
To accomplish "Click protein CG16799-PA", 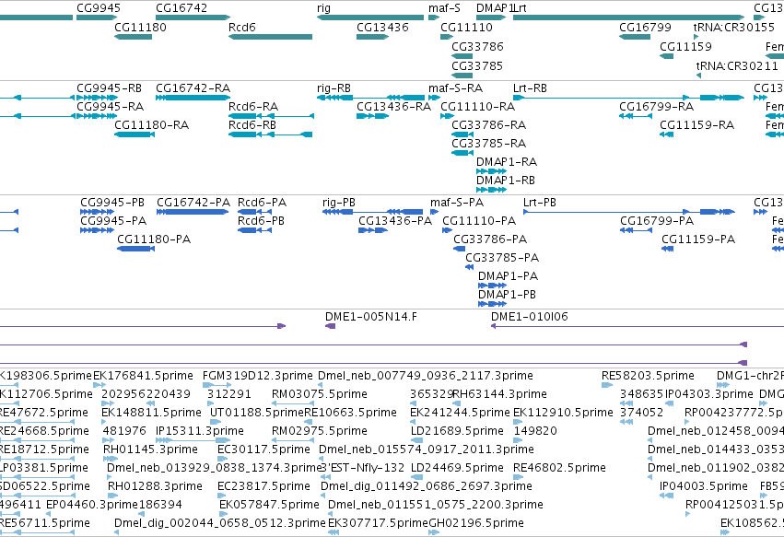I will [x=657, y=221].
